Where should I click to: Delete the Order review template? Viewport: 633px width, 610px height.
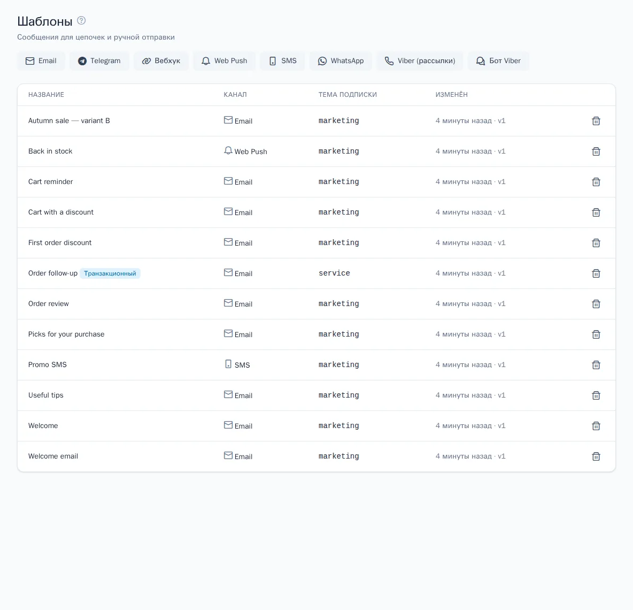click(596, 304)
